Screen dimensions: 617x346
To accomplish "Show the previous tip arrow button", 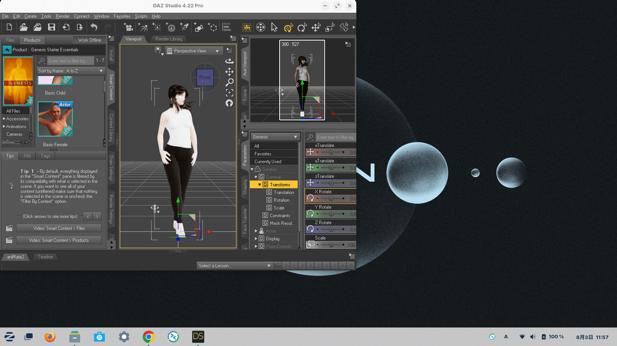I will click(88, 216).
